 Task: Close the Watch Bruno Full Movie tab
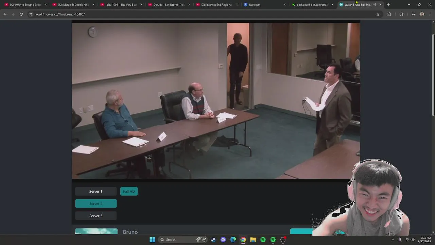(380, 5)
